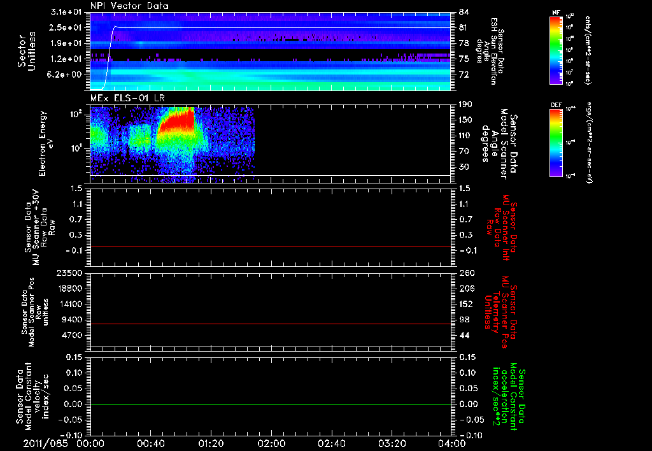Click the 9400 scanner position tick value
This screenshot has height=451, width=652.
pos(71,320)
